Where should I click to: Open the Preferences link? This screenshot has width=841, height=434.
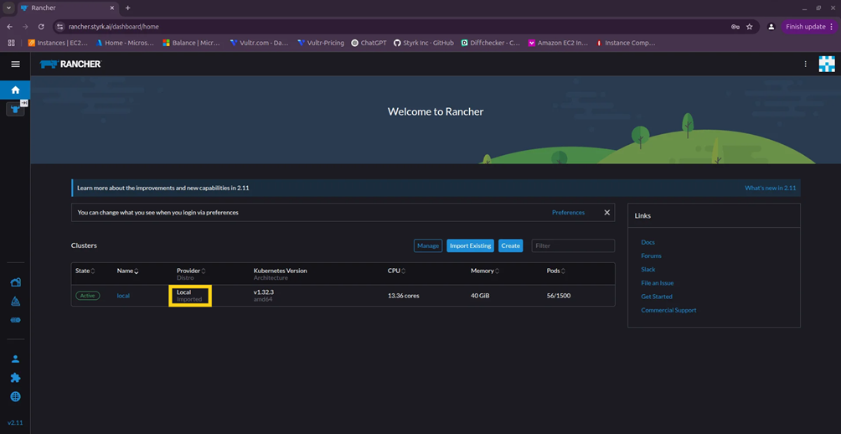(x=569, y=213)
